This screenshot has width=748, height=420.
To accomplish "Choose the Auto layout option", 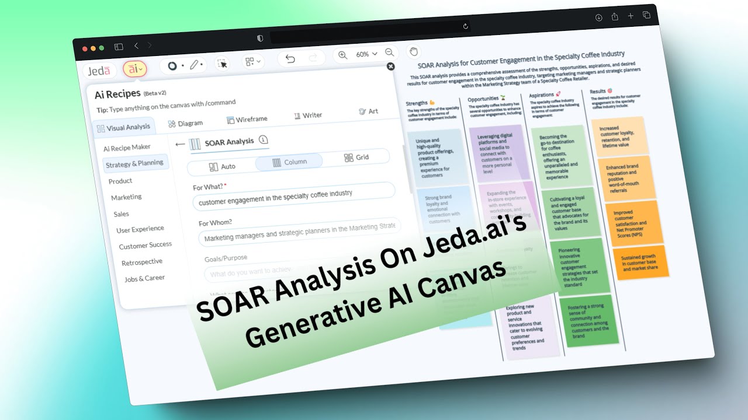I will pyautogui.click(x=222, y=166).
